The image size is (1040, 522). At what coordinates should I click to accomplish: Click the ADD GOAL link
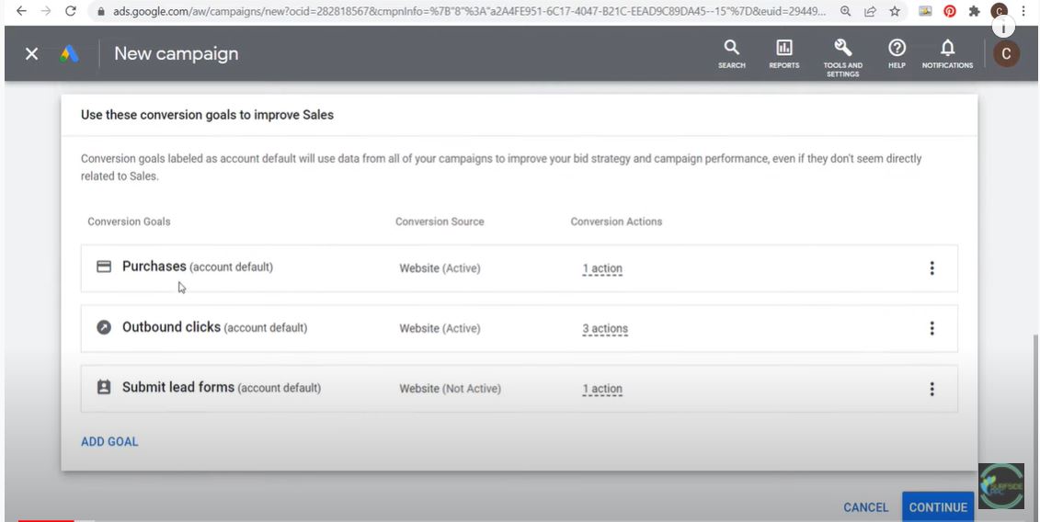click(109, 442)
